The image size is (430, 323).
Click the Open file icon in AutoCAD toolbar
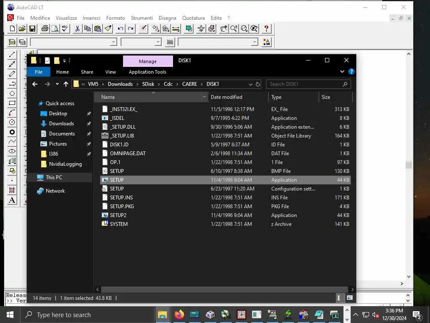(x=22, y=29)
